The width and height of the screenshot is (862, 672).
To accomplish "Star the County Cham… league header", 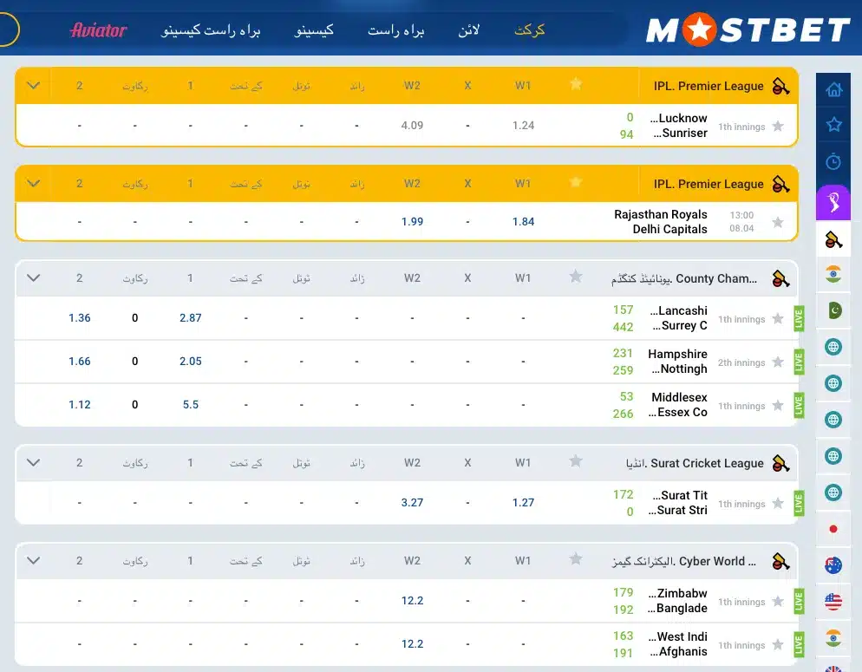I will pos(576,277).
